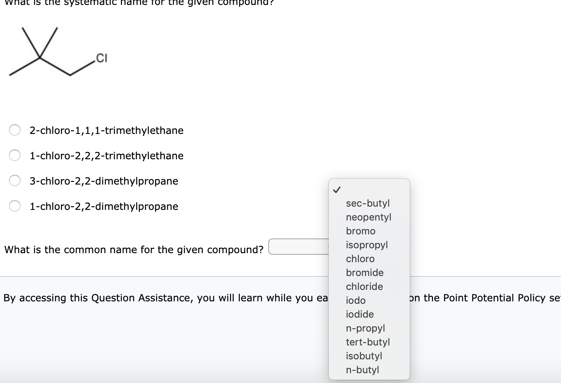Select "tert-butyl" in the open dropdown

coord(368,342)
